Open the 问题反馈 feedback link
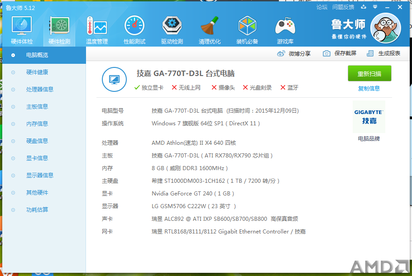This screenshot has height=276, width=412. (343, 7)
